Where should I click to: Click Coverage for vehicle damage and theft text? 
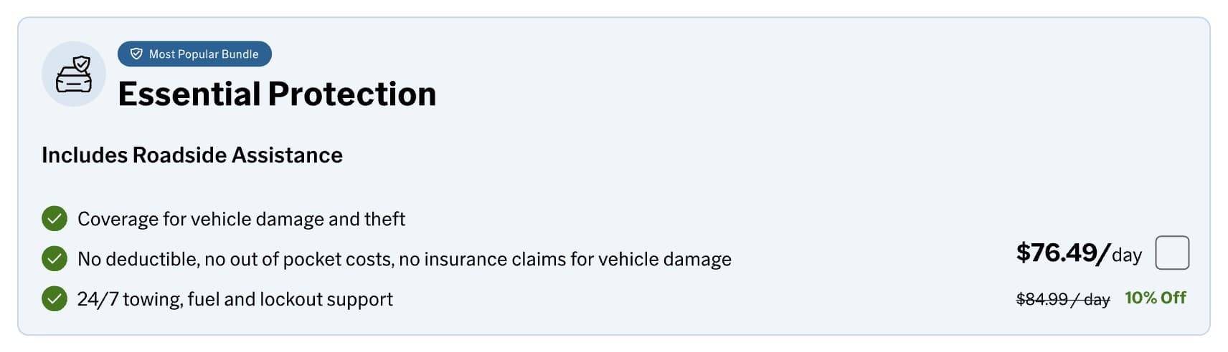[x=241, y=219]
